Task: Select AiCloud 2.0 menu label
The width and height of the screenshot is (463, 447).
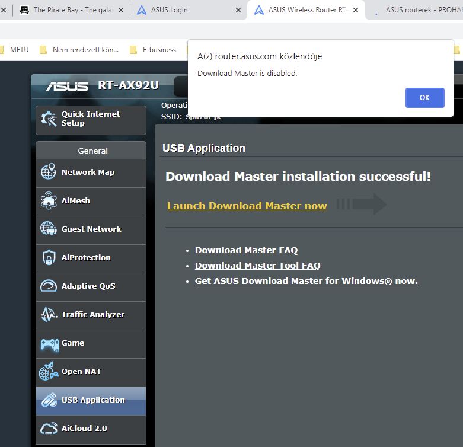Action: 84,428
